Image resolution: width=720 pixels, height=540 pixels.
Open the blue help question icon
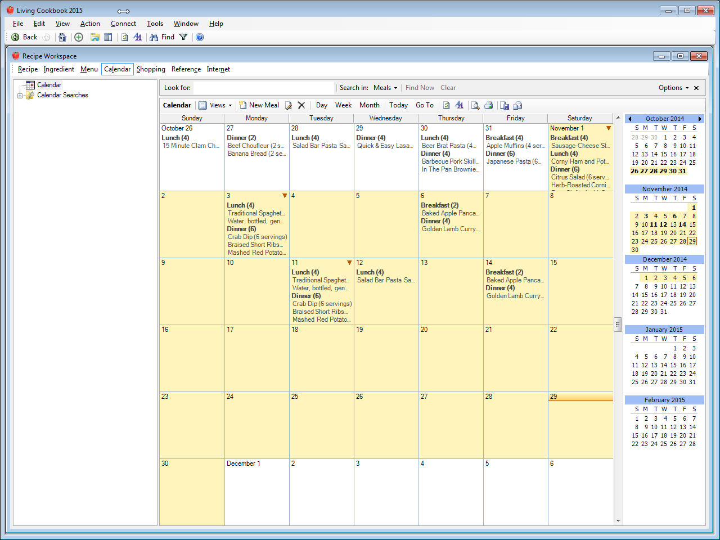[200, 37]
